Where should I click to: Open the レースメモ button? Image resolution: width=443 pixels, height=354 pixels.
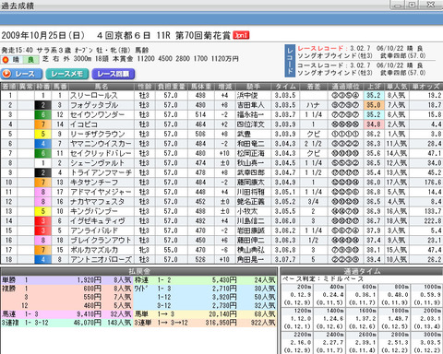[x=67, y=74]
